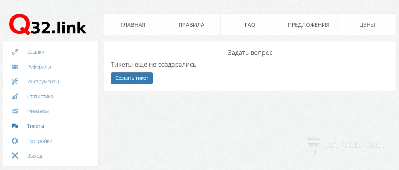Open Статистика in the sidebar
This screenshot has width=399, height=170.
pyautogui.click(x=40, y=96)
